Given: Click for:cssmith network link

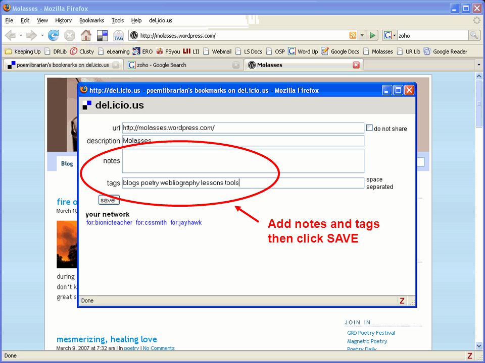Looking at the screenshot, I should click(x=151, y=222).
